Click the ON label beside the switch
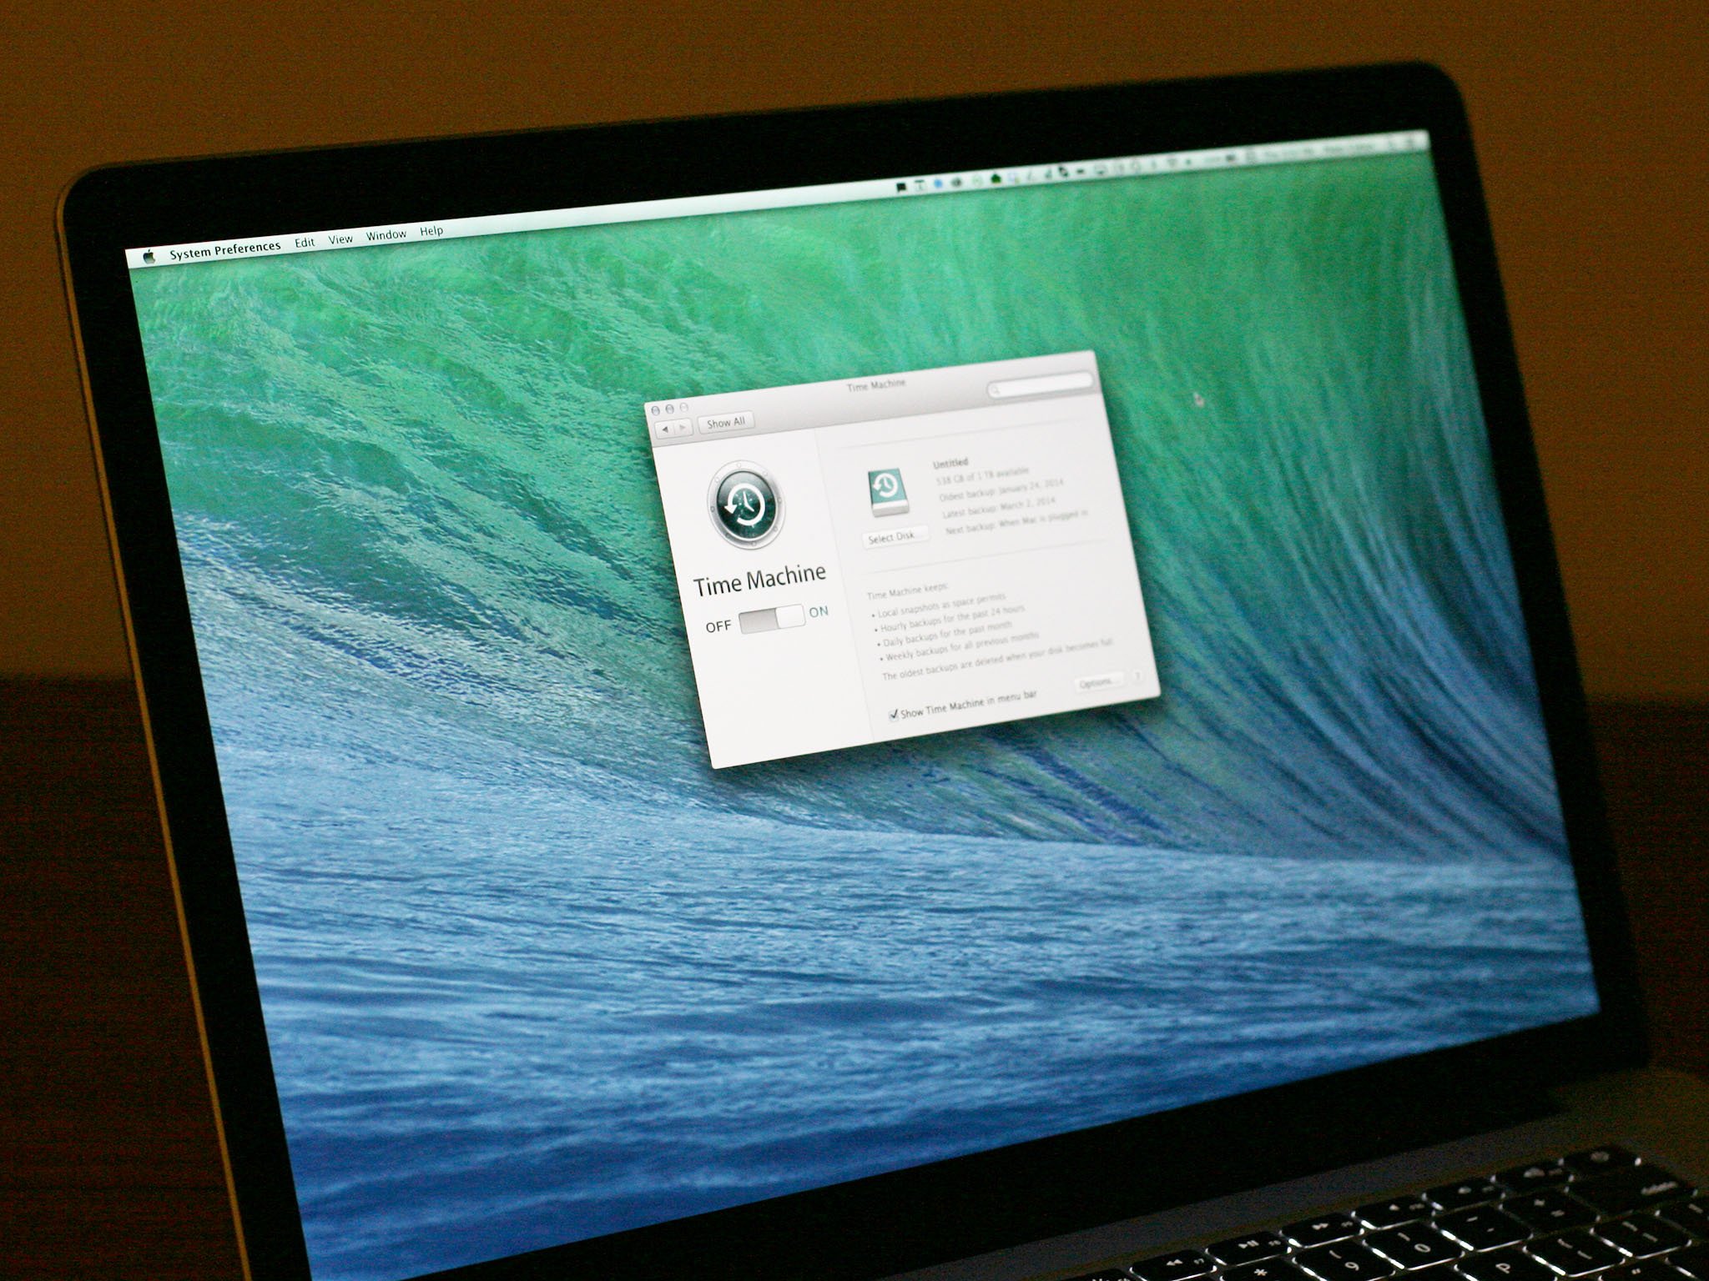 point(819,611)
